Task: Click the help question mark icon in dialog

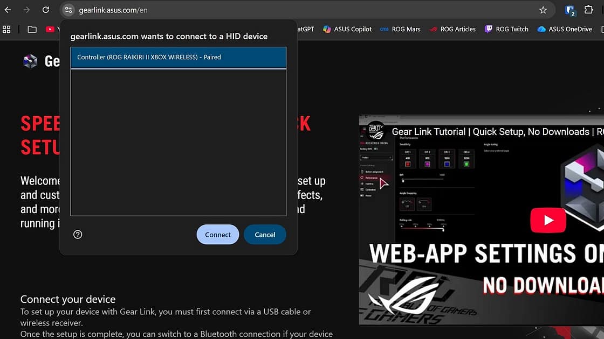Action: [x=78, y=235]
